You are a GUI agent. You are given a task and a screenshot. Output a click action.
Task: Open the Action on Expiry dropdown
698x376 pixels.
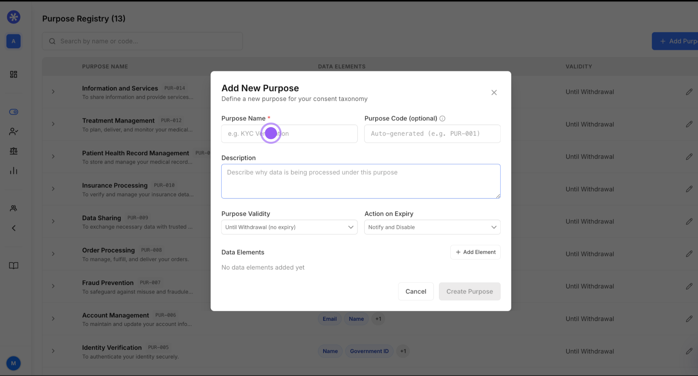[x=432, y=227]
